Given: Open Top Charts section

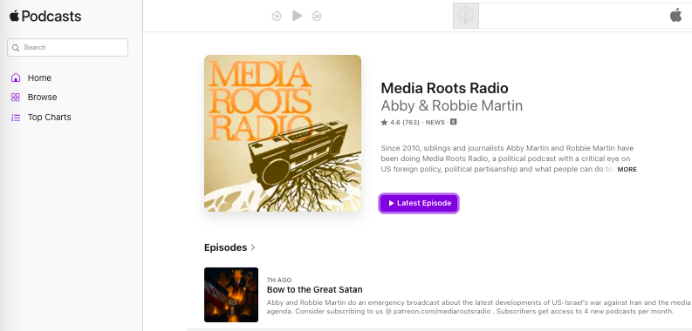Looking at the screenshot, I should pyautogui.click(x=50, y=118).
